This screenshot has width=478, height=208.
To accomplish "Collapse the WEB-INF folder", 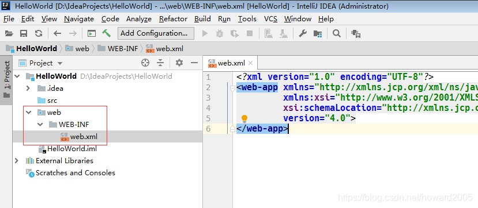I will 40,125.
